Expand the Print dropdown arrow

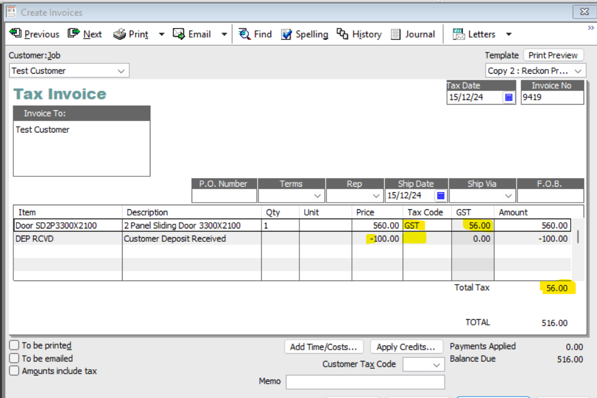pyautogui.click(x=161, y=35)
